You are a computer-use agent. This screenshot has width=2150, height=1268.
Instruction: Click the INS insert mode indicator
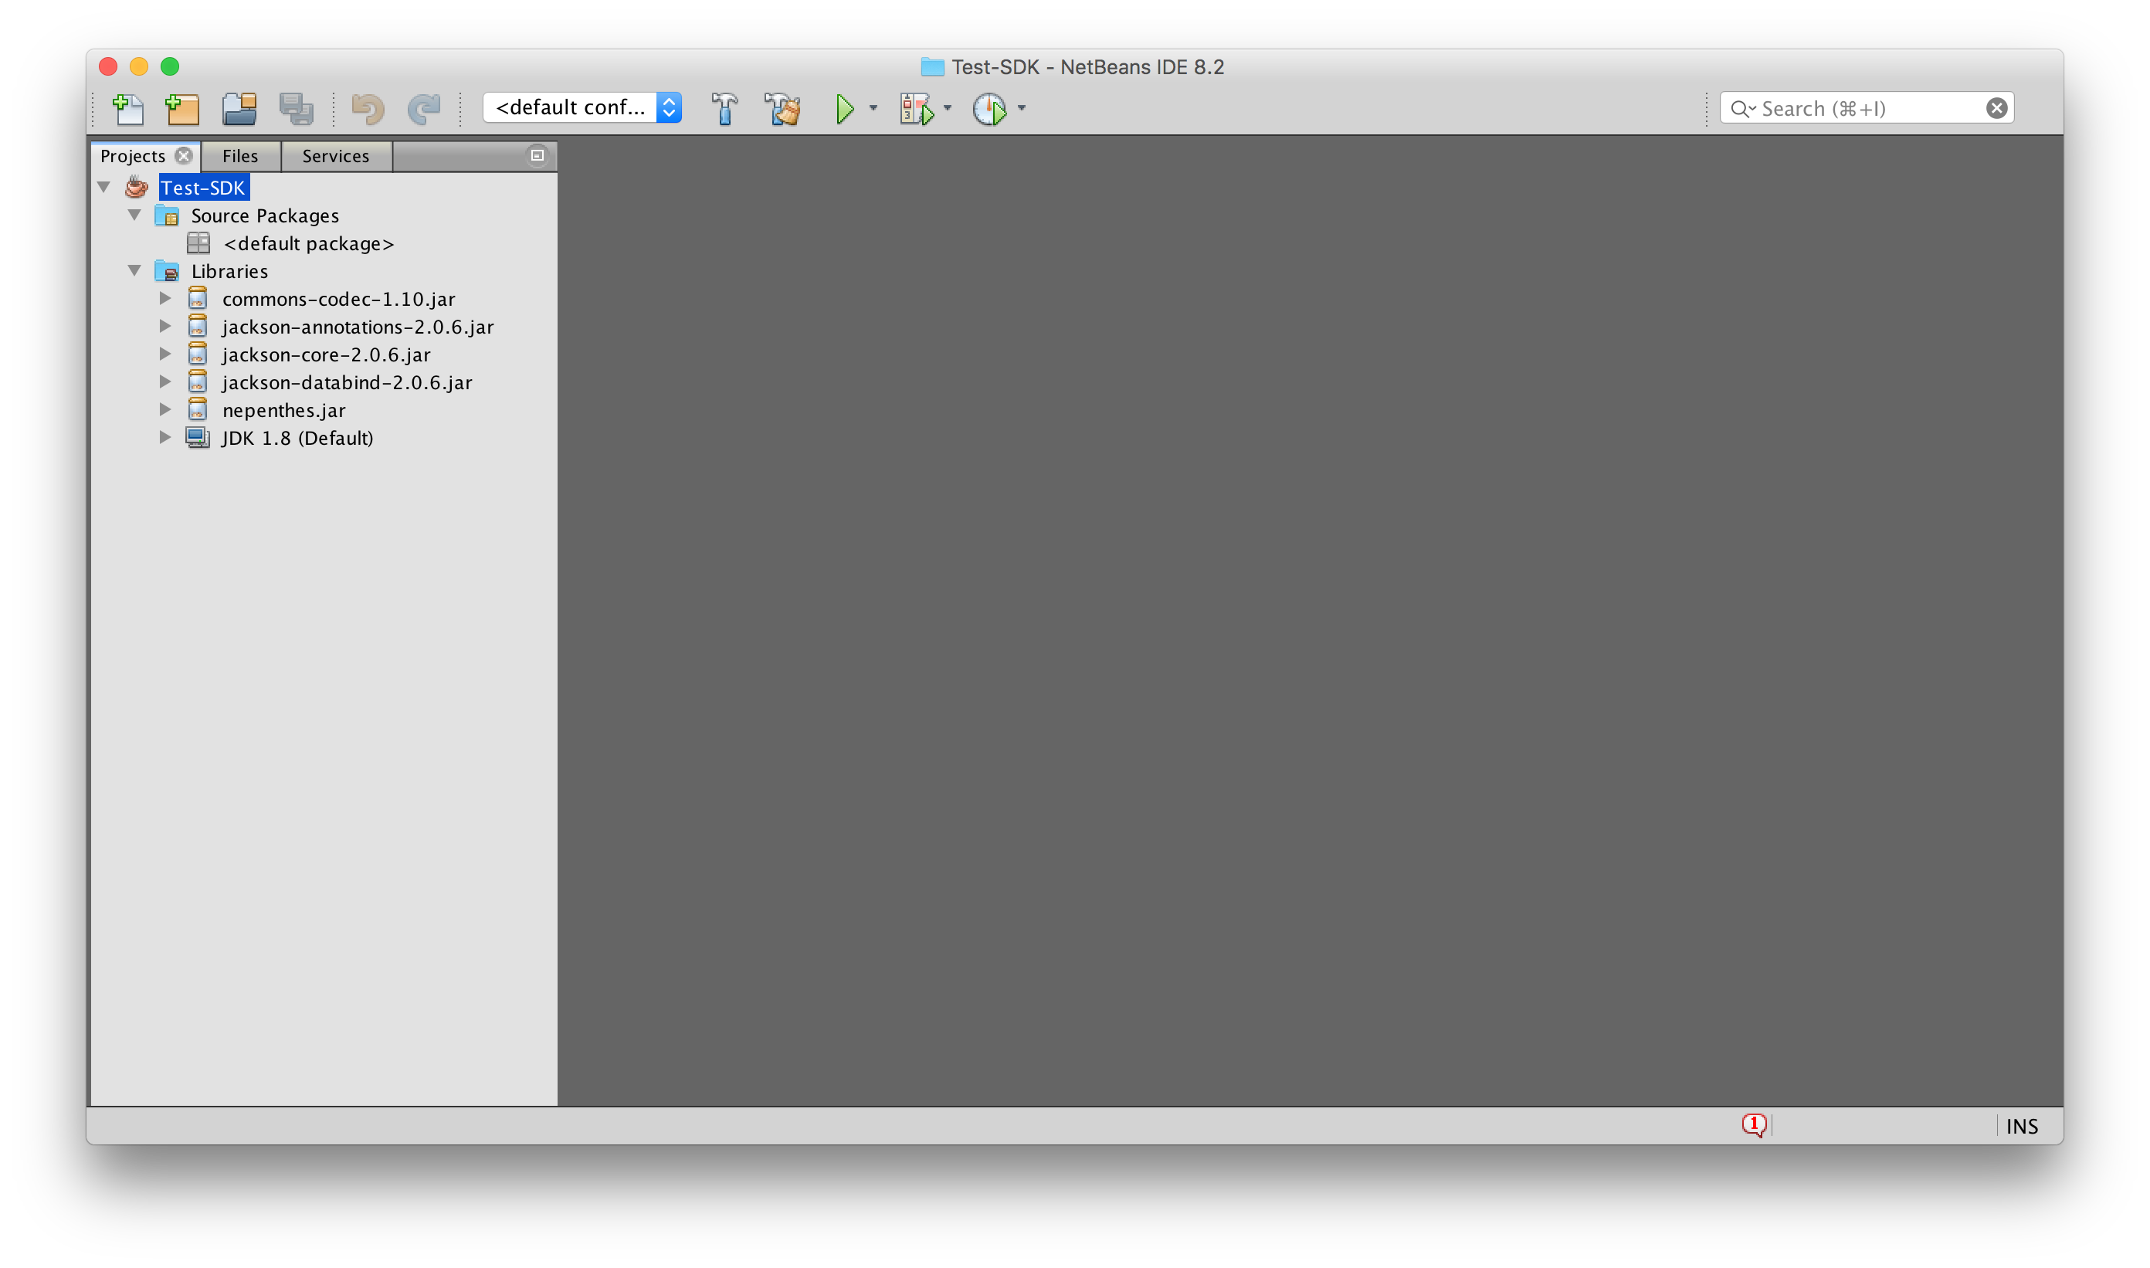click(2022, 1126)
